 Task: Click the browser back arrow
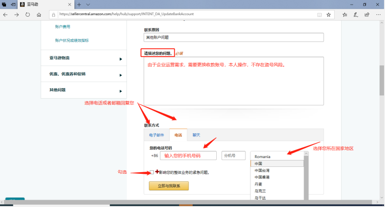click(6, 14)
